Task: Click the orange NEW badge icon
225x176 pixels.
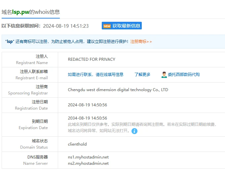Action: click(x=107, y=26)
